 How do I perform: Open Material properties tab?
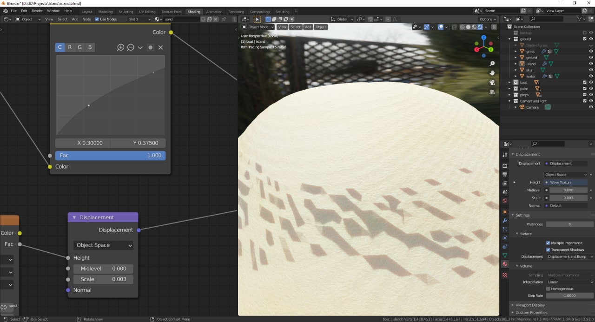tap(505, 264)
